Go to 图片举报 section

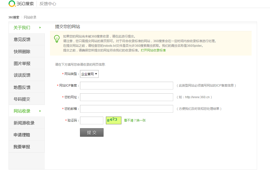pyautogui.click(x=22, y=63)
